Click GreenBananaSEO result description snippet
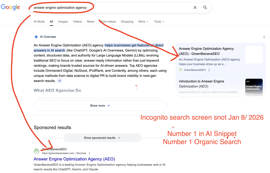Screen dimensions: 270x173 99,167
